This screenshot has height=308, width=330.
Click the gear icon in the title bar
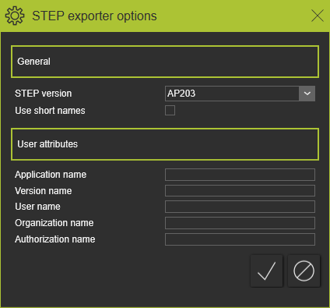coord(15,16)
